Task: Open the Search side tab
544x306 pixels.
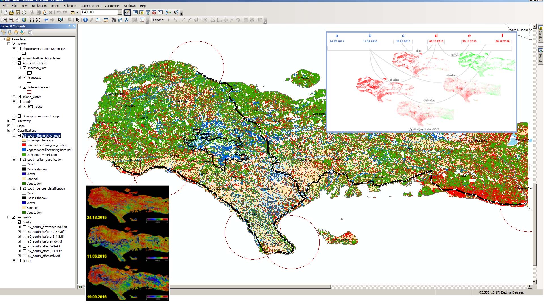Action: click(x=540, y=56)
